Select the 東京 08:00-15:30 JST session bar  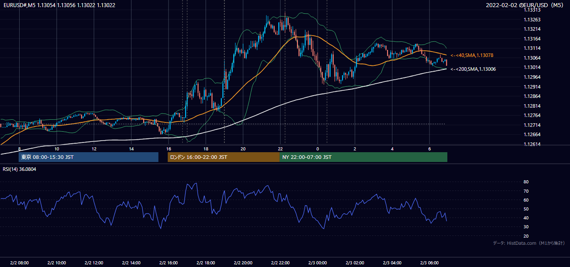(88, 157)
